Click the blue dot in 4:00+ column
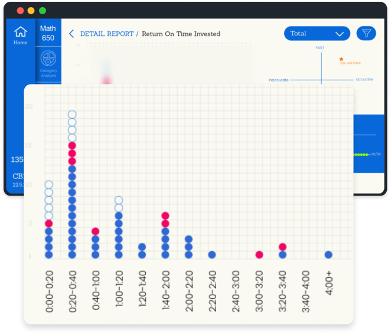This screenshot has height=335, width=391. pyautogui.click(x=328, y=255)
